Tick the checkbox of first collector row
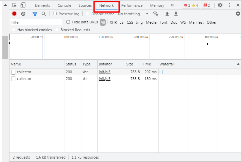This screenshot has width=241, height=162. point(13,72)
